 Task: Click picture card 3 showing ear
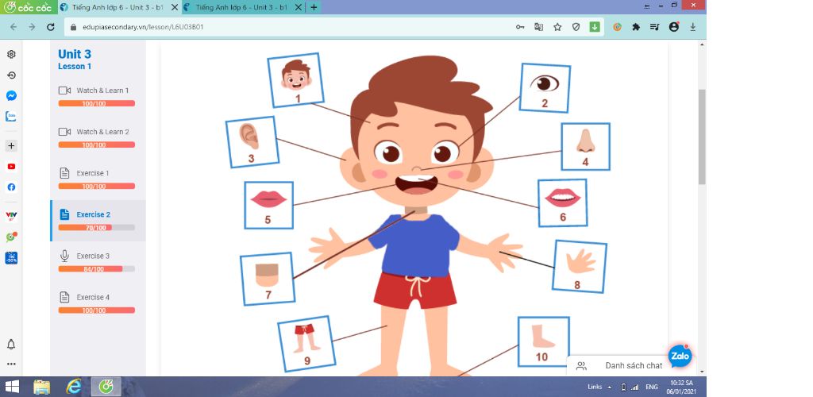252,142
